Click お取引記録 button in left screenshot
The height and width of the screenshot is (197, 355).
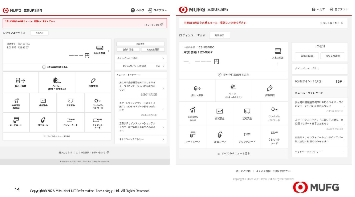(x=128, y=49)
